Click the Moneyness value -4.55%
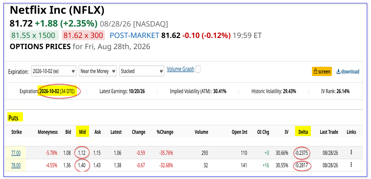 [x=51, y=165]
